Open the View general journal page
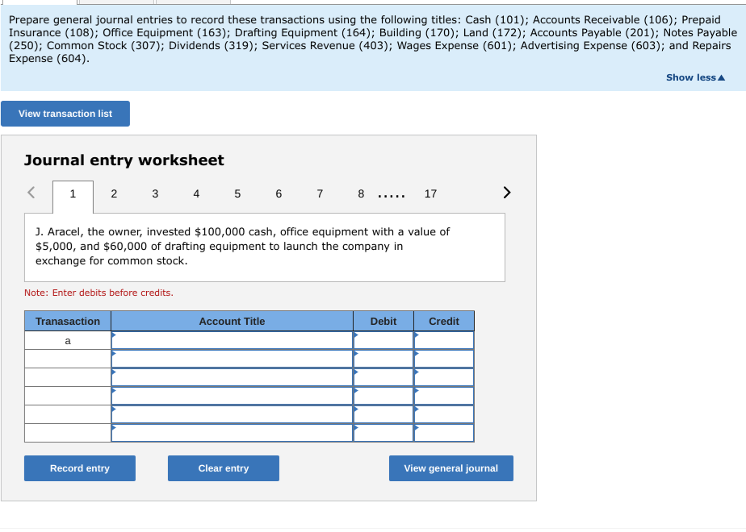The height and width of the screenshot is (532, 746). [x=451, y=468]
